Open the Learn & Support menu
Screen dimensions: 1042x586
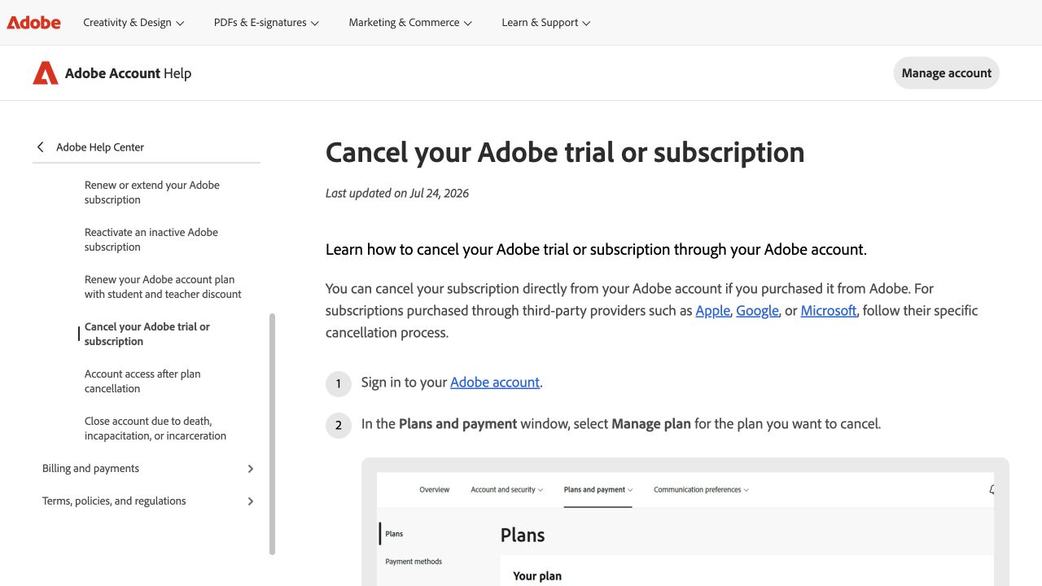[546, 23]
